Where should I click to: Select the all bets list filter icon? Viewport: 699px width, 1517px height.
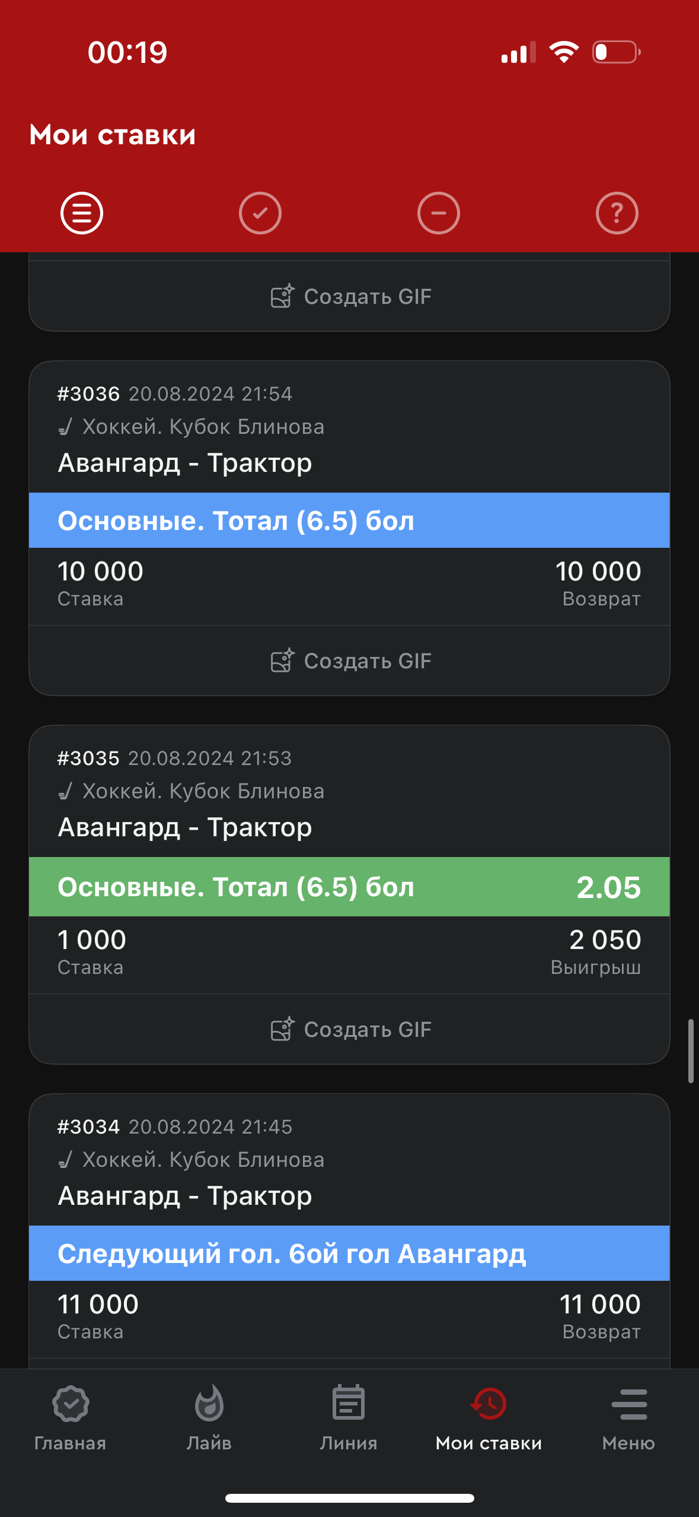click(82, 213)
